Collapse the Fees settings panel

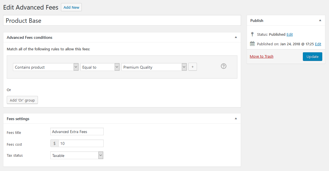point(236,119)
